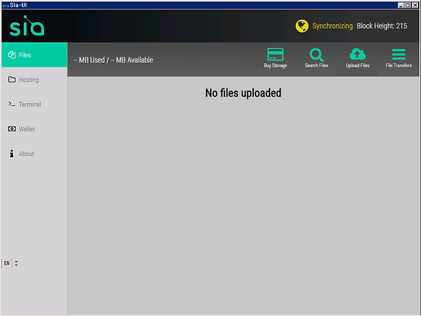Click the Buy Storage label
This screenshot has height=316, width=421.
275,66
